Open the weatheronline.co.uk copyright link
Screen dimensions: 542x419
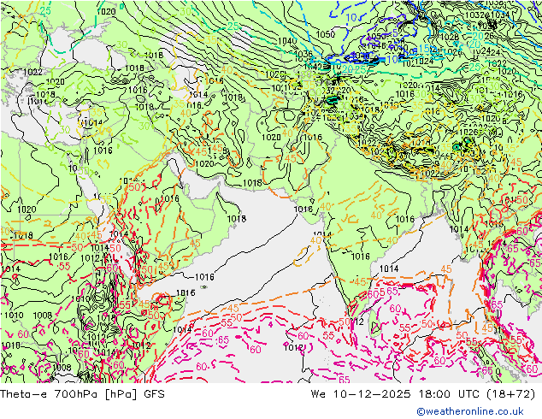pos(470,411)
